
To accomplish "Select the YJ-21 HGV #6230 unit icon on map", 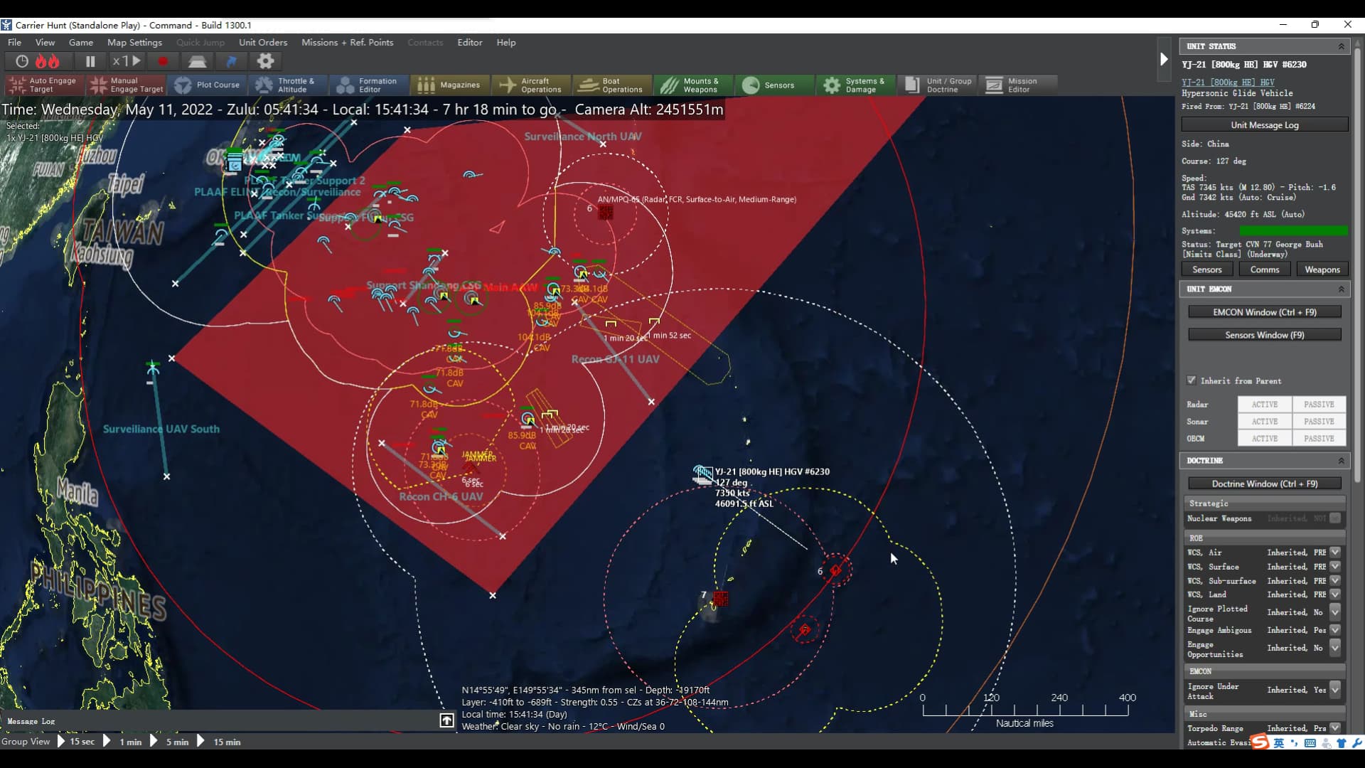I will pyautogui.click(x=702, y=474).
